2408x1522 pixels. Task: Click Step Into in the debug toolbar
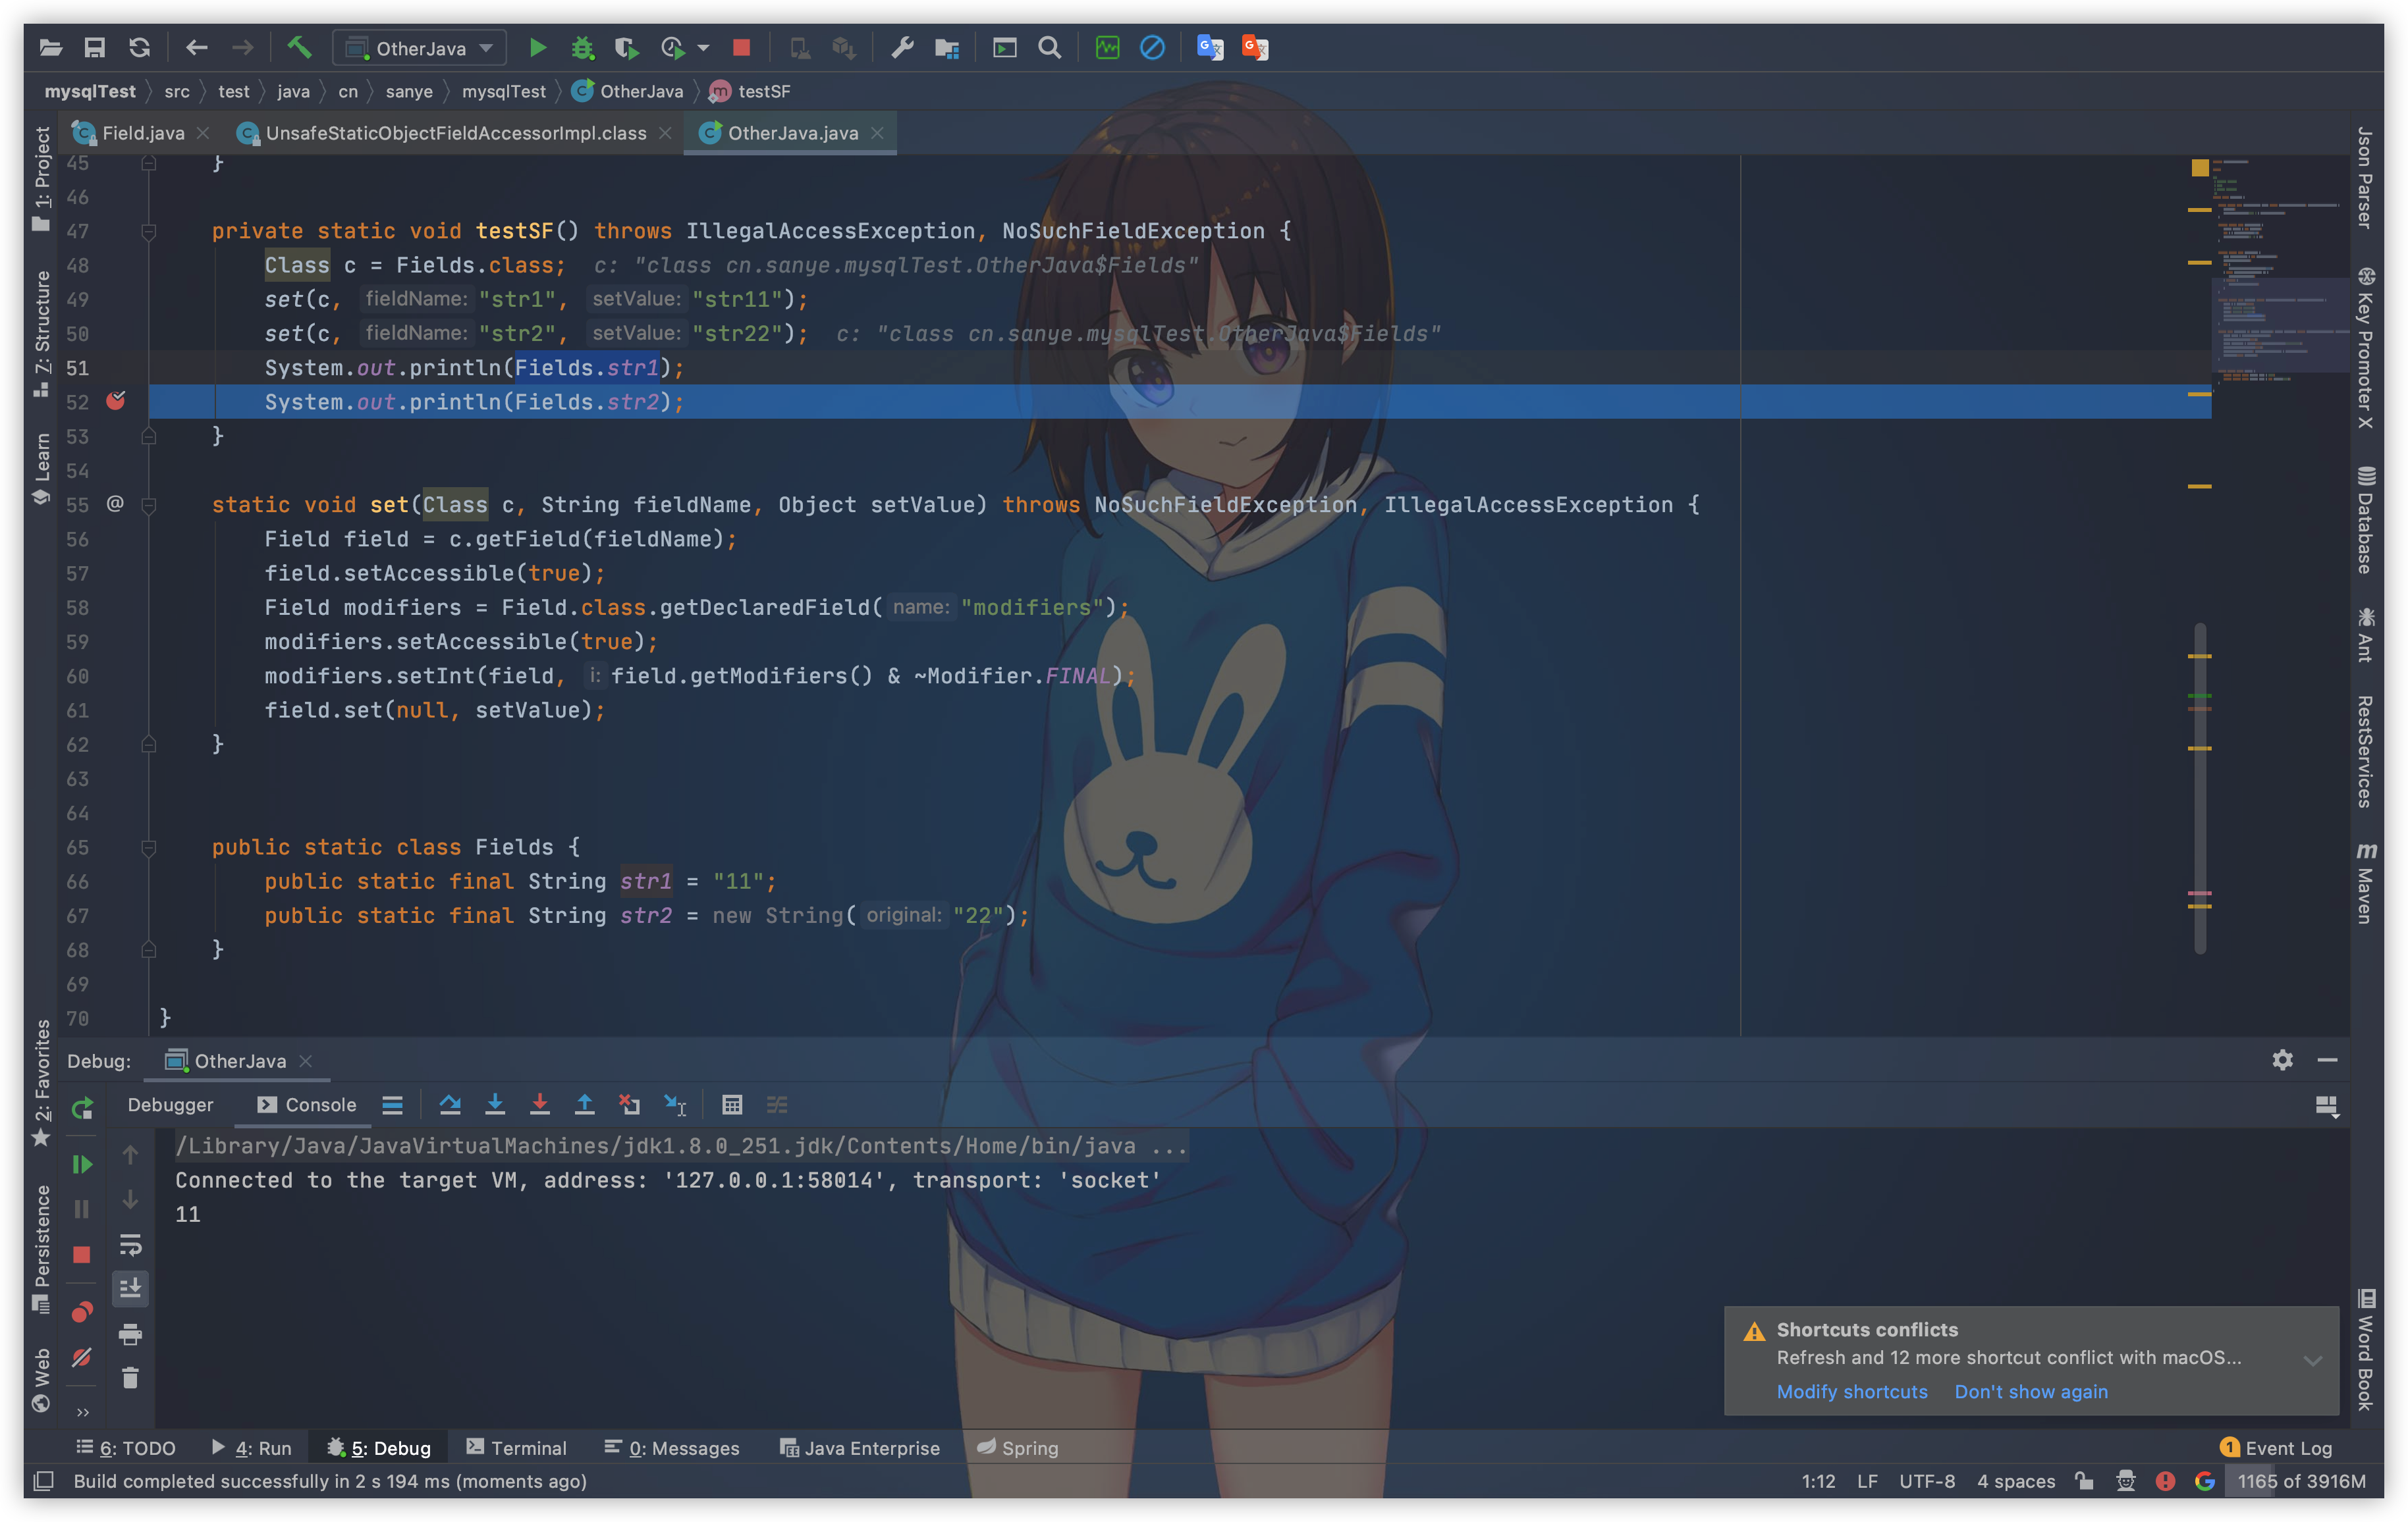click(495, 1104)
